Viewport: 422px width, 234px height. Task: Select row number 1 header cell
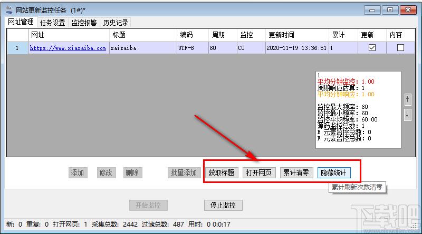click(x=17, y=48)
